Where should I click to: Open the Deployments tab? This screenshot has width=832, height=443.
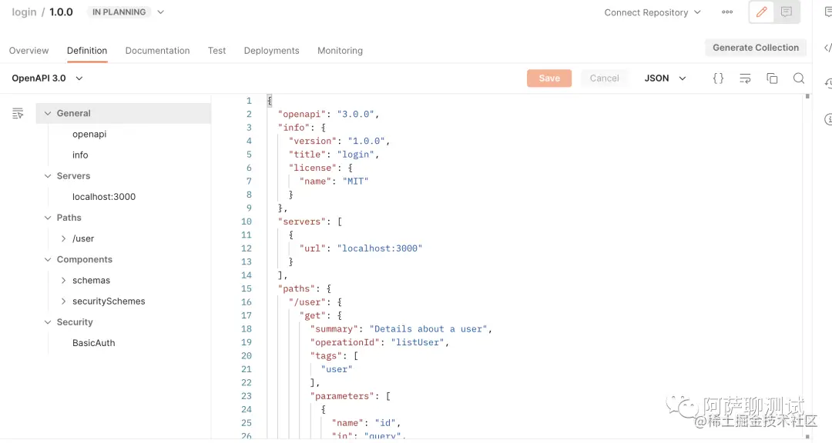pos(272,50)
